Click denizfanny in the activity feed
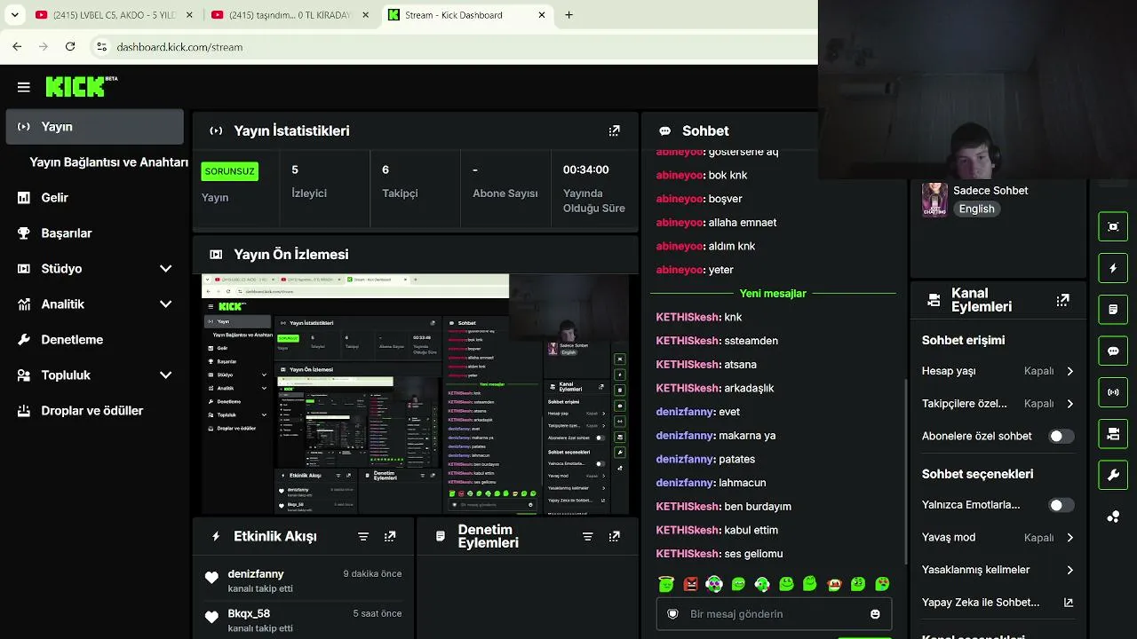Screen dimensions: 1137x639 256,574
